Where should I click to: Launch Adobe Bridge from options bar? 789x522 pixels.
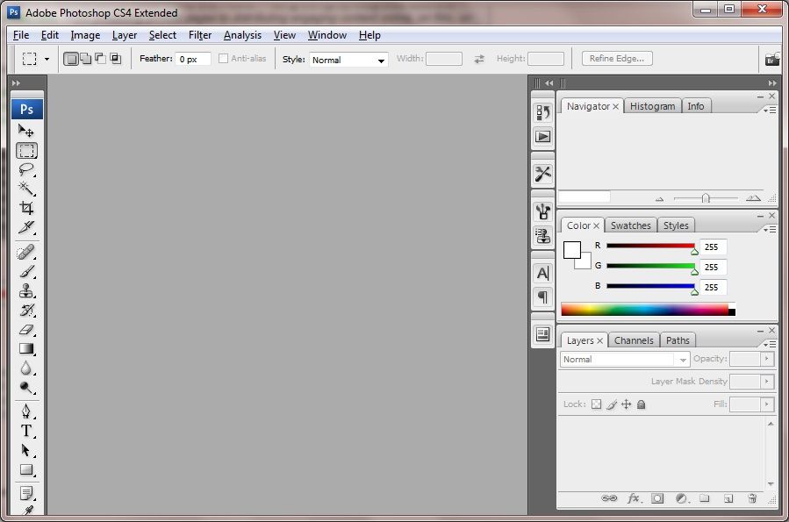pos(772,60)
